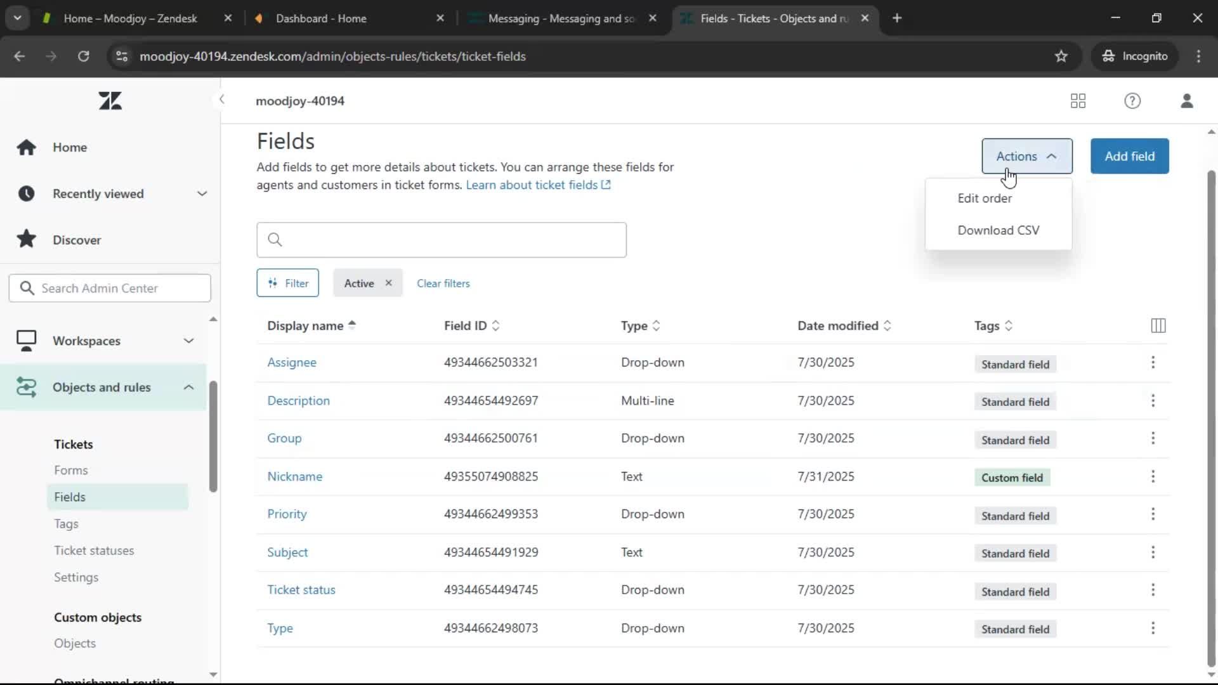
Task: Click the Search Admin Center field
Action: (110, 288)
